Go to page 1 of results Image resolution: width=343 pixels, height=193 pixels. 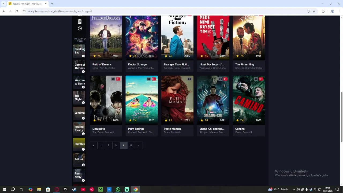coord(101,146)
